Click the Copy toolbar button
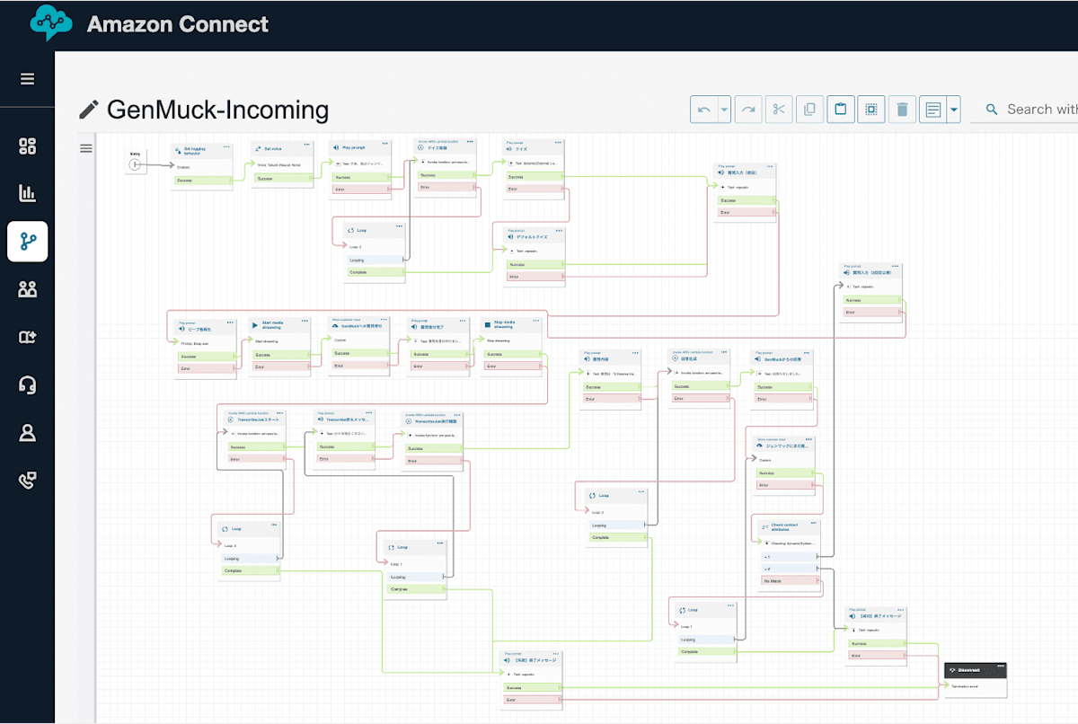 point(809,110)
